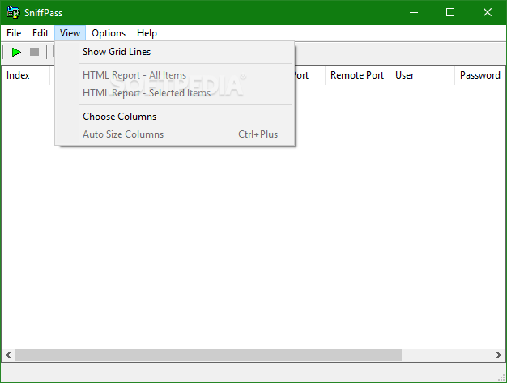Open the Help menu
Image resolution: width=507 pixels, height=383 pixels.
click(147, 33)
